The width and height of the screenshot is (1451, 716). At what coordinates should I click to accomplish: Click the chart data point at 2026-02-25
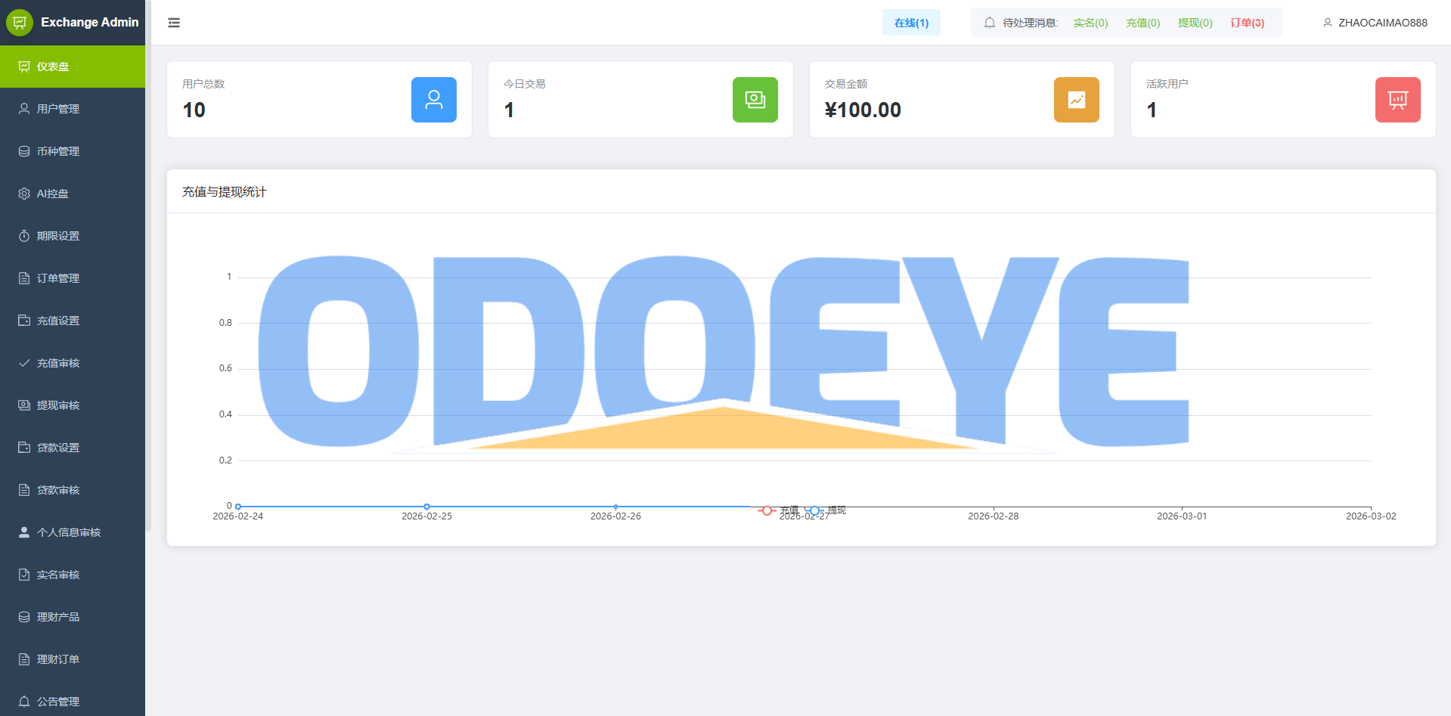point(426,507)
